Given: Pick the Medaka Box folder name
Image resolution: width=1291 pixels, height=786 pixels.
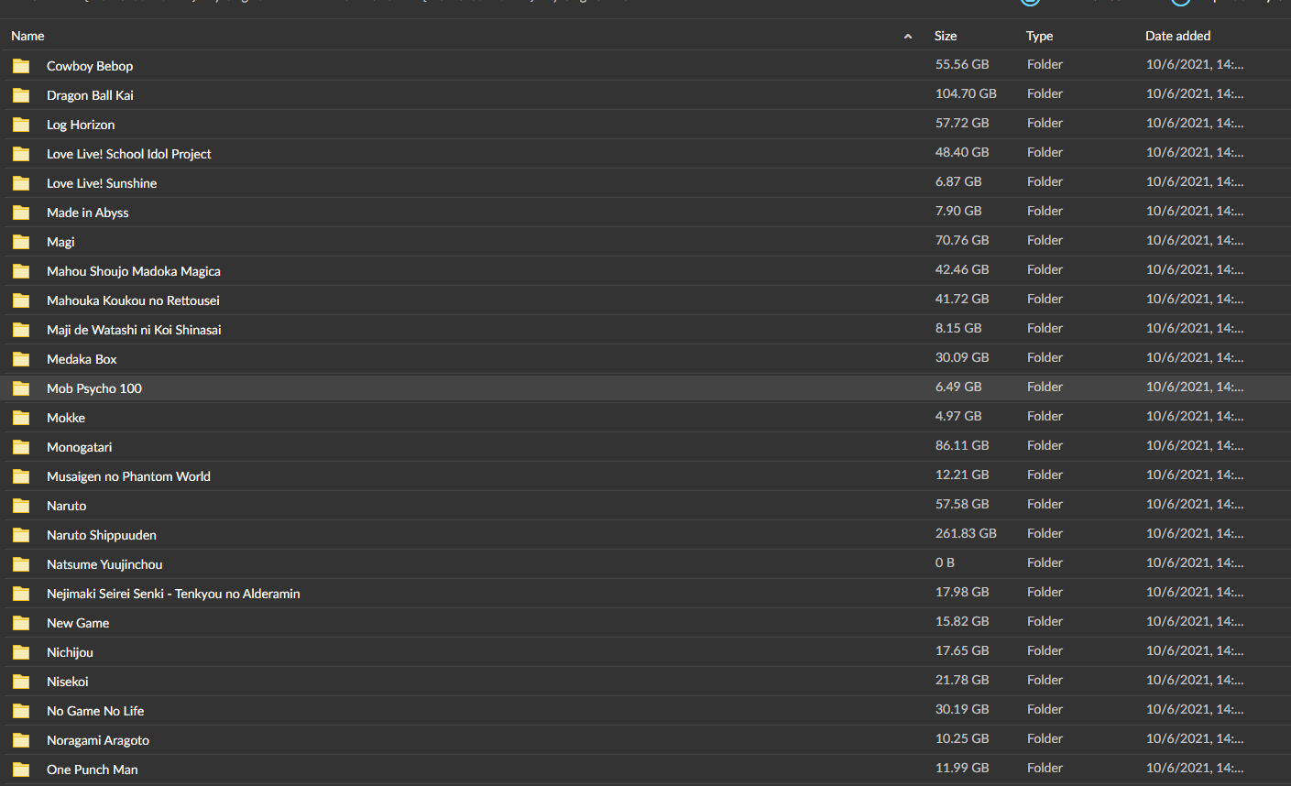Looking at the screenshot, I should click(x=82, y=359).
